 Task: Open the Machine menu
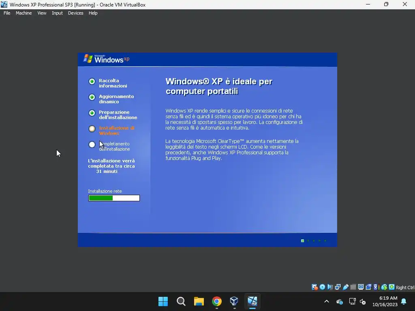24,13
